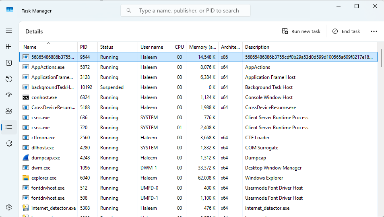This screenshot has height=217, width=384.
Task: Sort by the Architecture column header
Action: [x=230, y=47]
